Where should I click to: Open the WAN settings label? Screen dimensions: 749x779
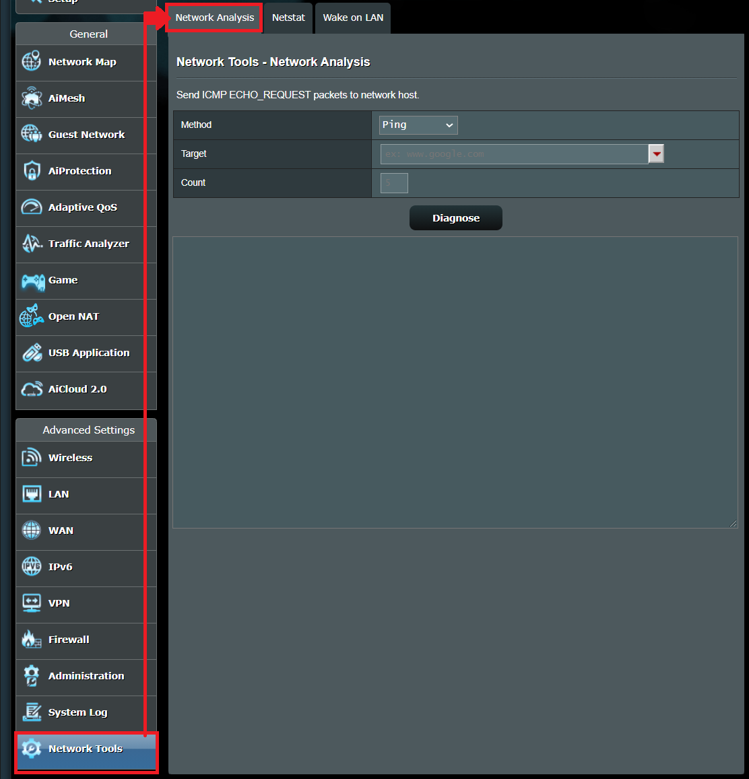tap(61, 530)
